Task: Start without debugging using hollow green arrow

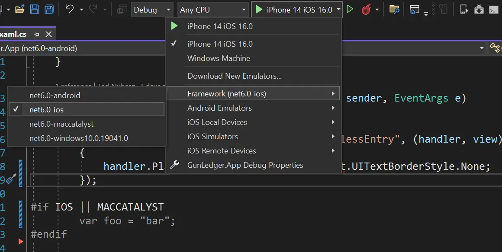Action: click(350, 9)
